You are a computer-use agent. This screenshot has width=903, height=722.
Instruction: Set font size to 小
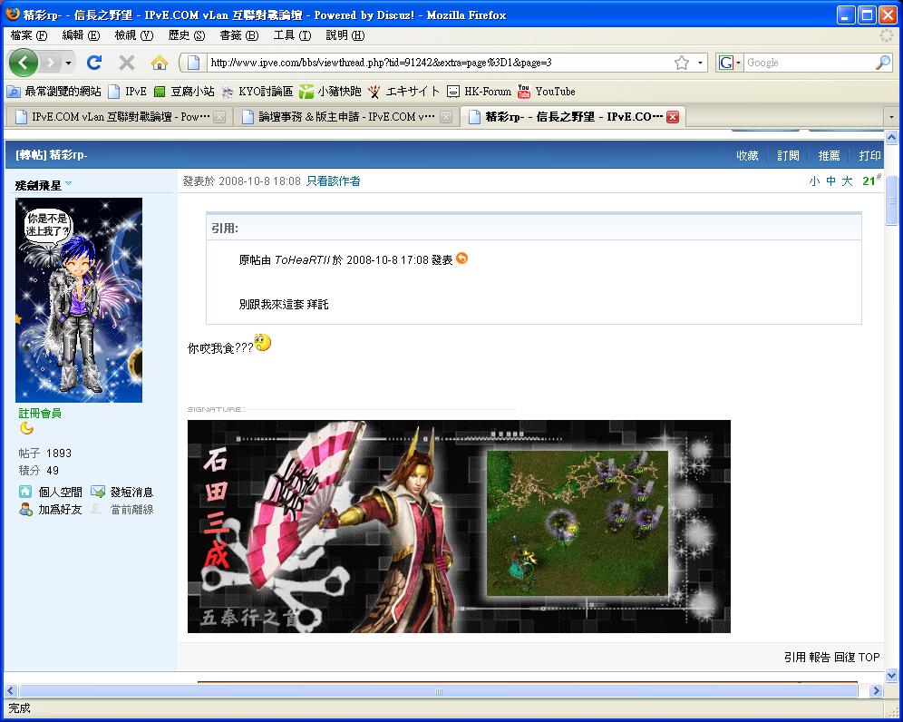tap(814, 180)
